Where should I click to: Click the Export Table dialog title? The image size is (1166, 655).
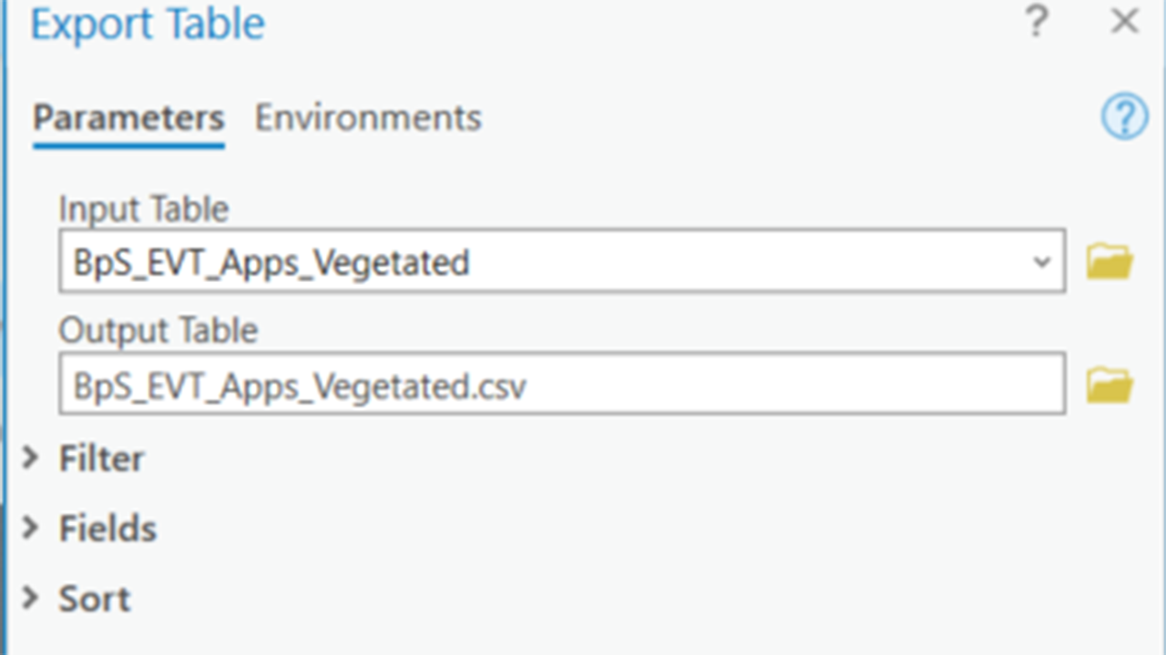click(x=147, y=25)
